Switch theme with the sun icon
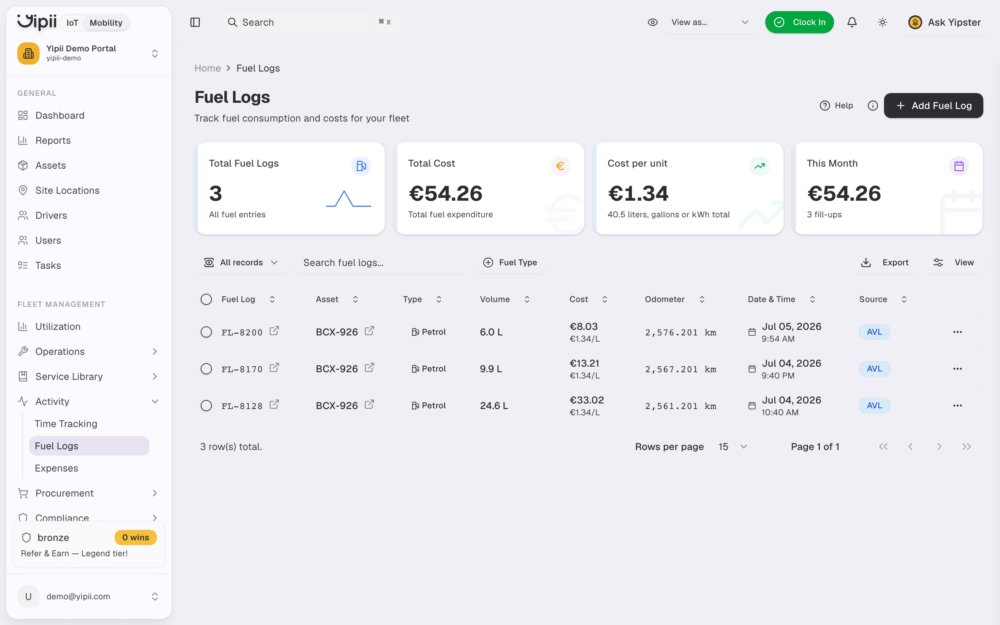The image size is (1000, 625). 883,22
